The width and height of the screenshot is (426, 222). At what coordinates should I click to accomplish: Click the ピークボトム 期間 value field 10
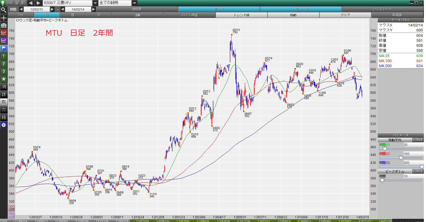[x=413, y=176]
